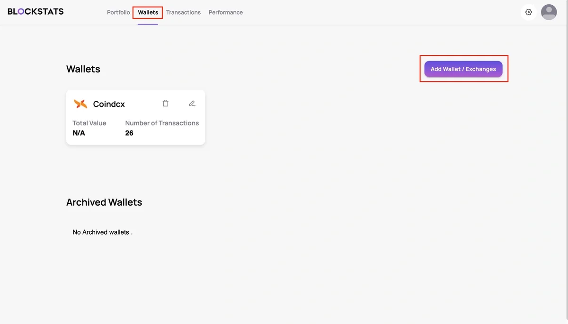
Task: Switch to the Portfolio tab
Action: pyautogui.click(x=118, y=12)
